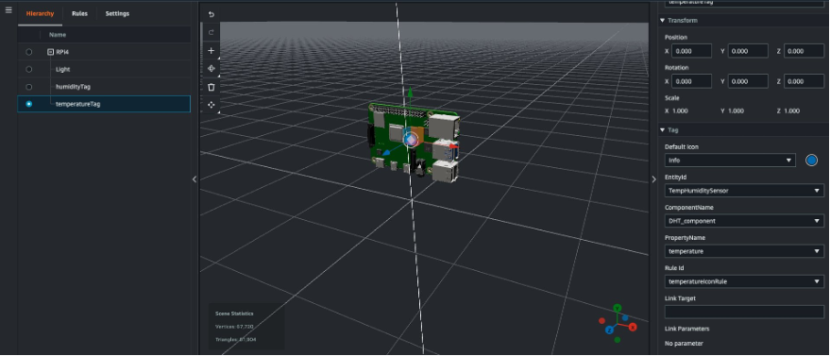Open the ComponentName dropdown
830x356 pixels.
point(744,221)
